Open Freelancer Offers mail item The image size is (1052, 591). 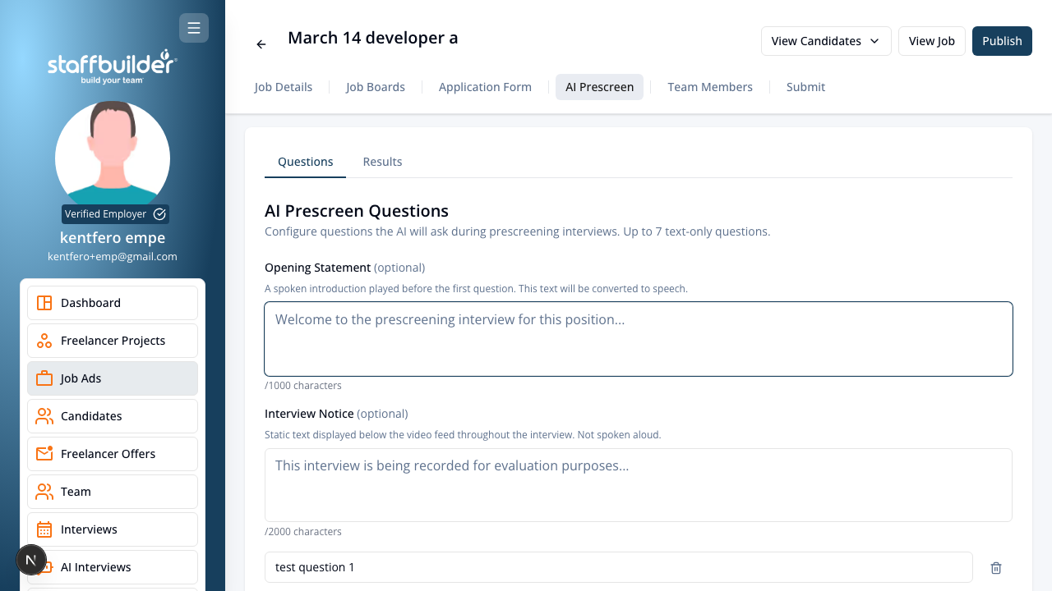[113, 454]
